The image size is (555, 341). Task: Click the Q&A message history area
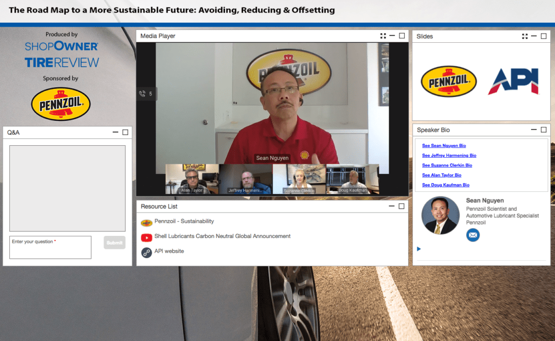tap(67, 188)
